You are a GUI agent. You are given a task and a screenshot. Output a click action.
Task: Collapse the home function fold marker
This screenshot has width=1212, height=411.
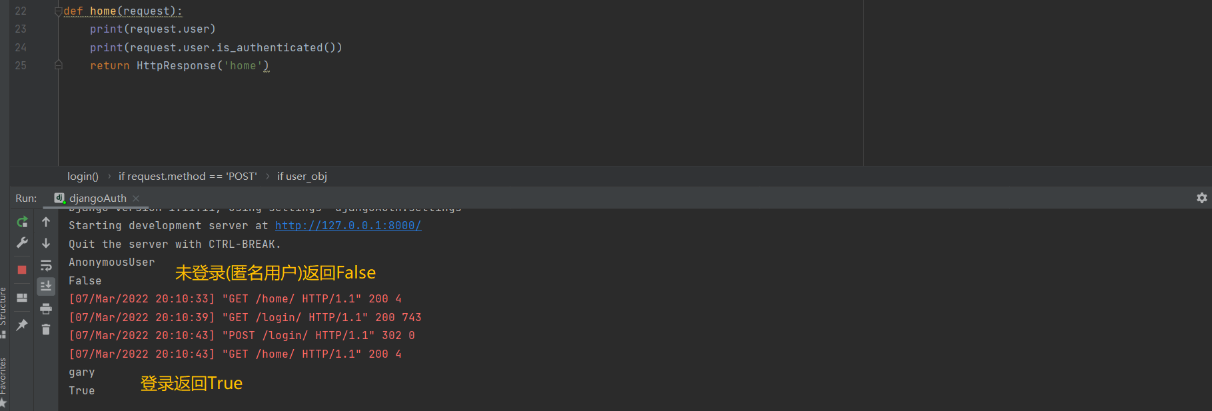(58, 11)
